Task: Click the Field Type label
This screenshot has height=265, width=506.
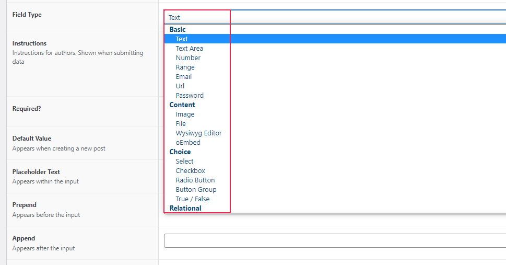Action: [x=27, y=15]
